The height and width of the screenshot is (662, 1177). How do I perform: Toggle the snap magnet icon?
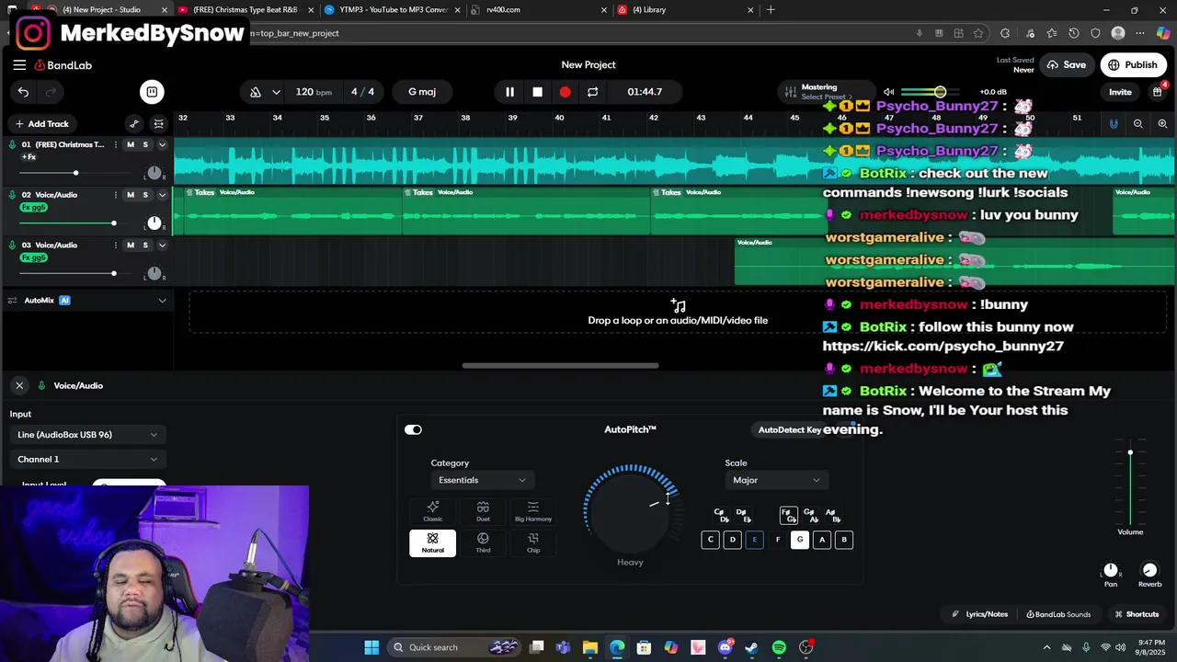pyautogui.click(x=1114, y=124)
